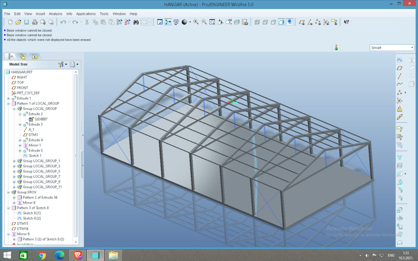
Task: Open the Insert menu
Action: tap(41, 14)
